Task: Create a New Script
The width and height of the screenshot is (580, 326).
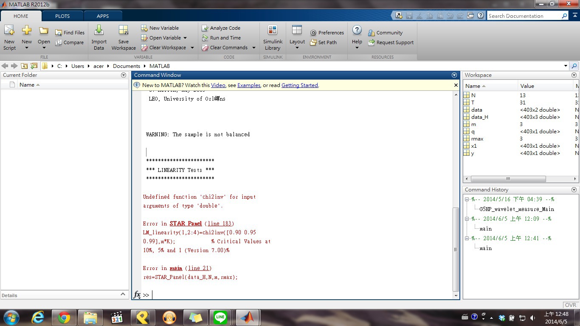Action: pos(9,37)
